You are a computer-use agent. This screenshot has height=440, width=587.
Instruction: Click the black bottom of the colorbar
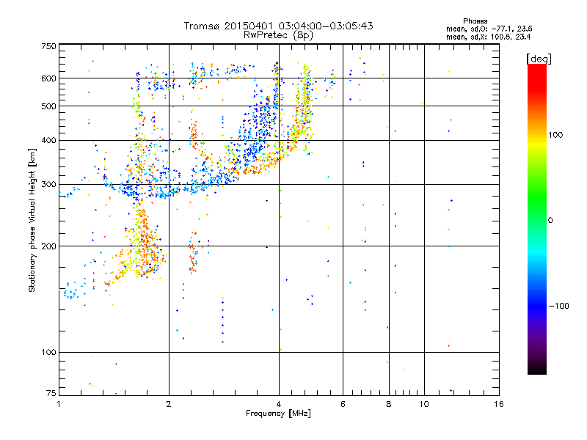click(x=537, y=370)
